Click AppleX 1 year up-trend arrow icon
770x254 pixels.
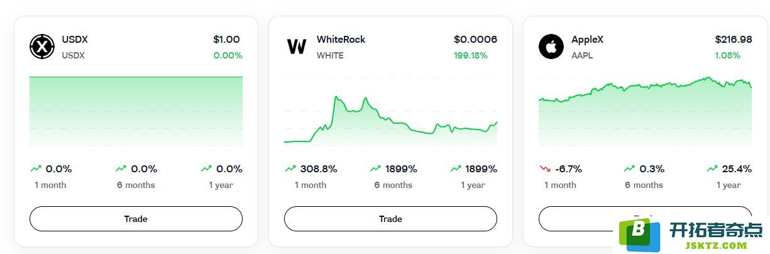[x=712, y=168]
